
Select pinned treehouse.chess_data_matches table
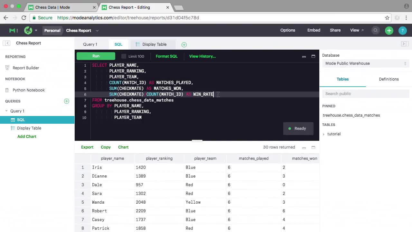(351, 115)
